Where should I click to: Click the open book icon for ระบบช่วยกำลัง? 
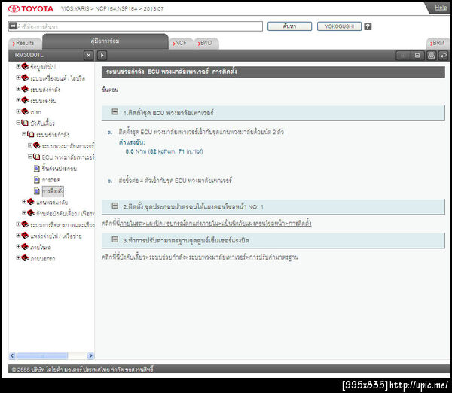click(x=31, y=134)
